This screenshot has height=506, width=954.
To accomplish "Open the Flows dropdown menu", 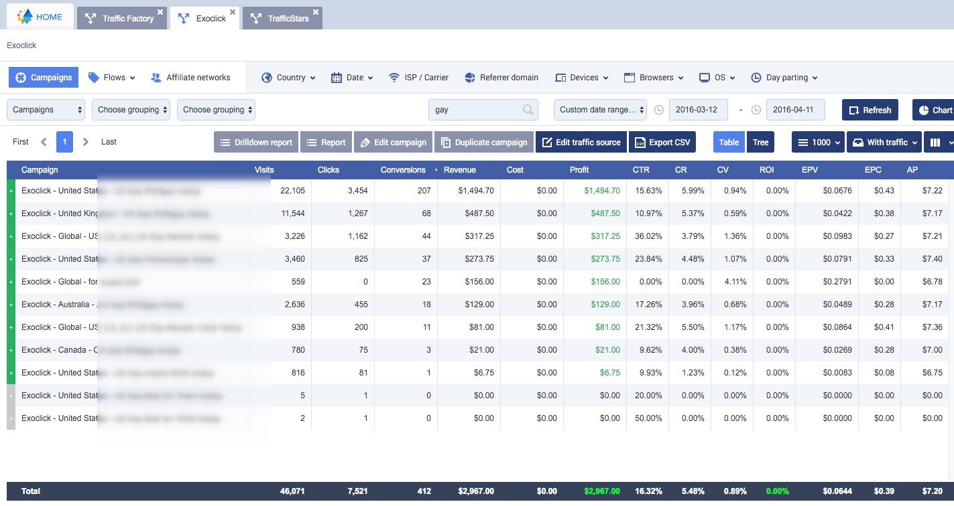I will (x=112, y=78).
